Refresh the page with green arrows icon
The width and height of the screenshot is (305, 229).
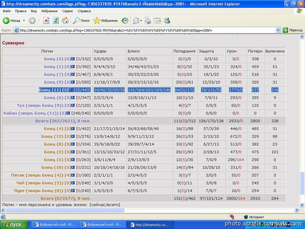(x=56, y=20)
